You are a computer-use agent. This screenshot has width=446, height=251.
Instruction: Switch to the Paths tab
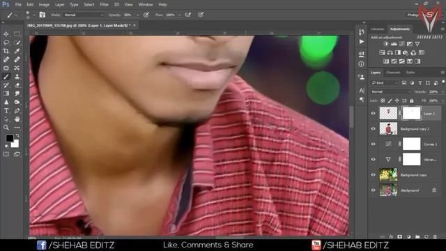coord(410,73)
